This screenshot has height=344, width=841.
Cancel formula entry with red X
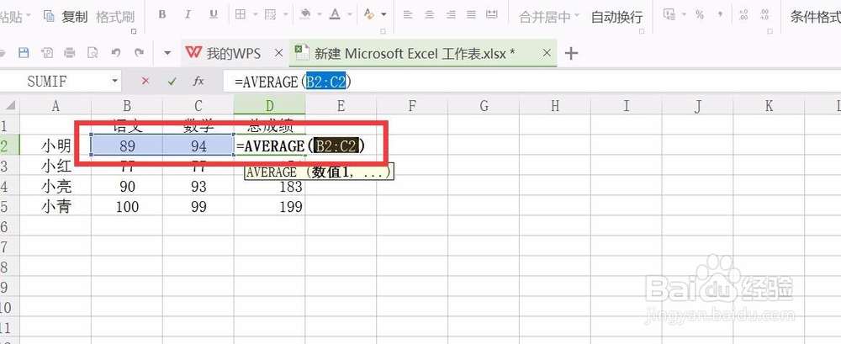click(145, 81)
